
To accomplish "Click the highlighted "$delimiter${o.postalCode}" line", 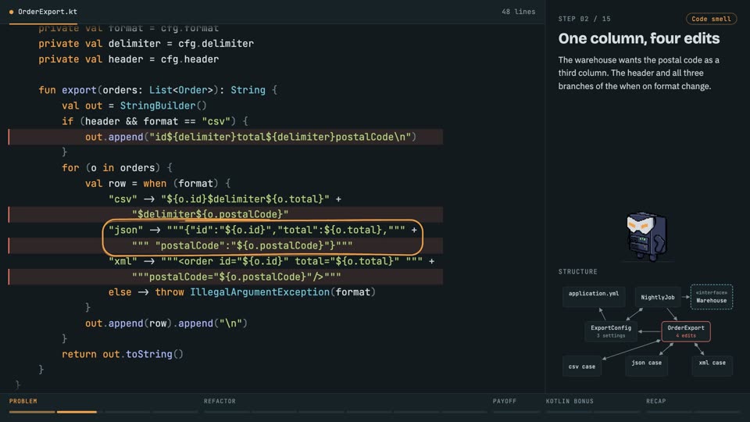I will [226, 214].
